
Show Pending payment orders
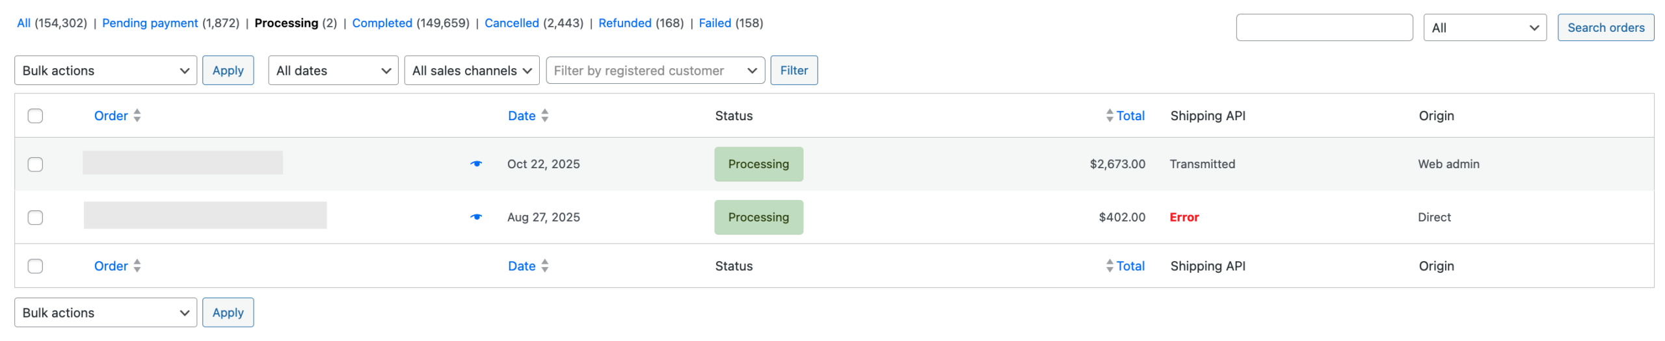tap(150, 23)
